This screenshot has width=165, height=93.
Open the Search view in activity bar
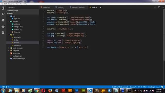click(3, 14)
